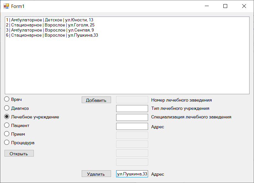Select list row ул.Юности, 13
The width and height of the screenshot is (254, 183).
click(x=127, y=20)
